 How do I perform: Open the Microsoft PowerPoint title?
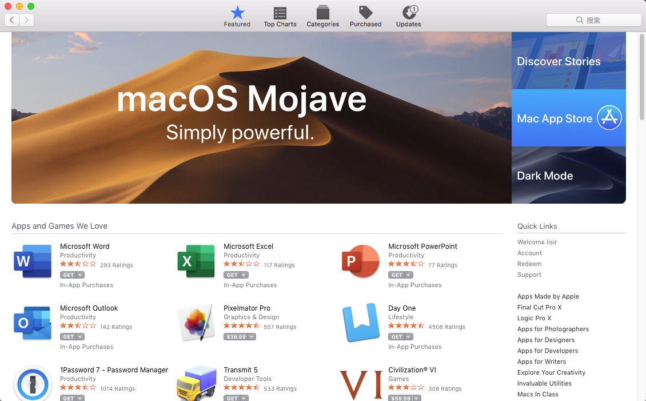coord(422,247)
